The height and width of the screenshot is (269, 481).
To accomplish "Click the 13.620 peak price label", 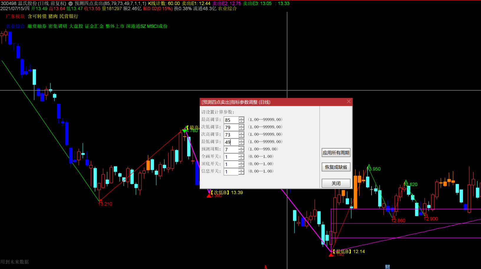I will tap(411, 184).
